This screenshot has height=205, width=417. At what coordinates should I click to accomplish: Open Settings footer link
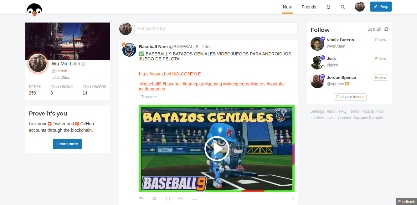point(317,111)
